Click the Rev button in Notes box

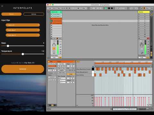[x=59, y=68]
